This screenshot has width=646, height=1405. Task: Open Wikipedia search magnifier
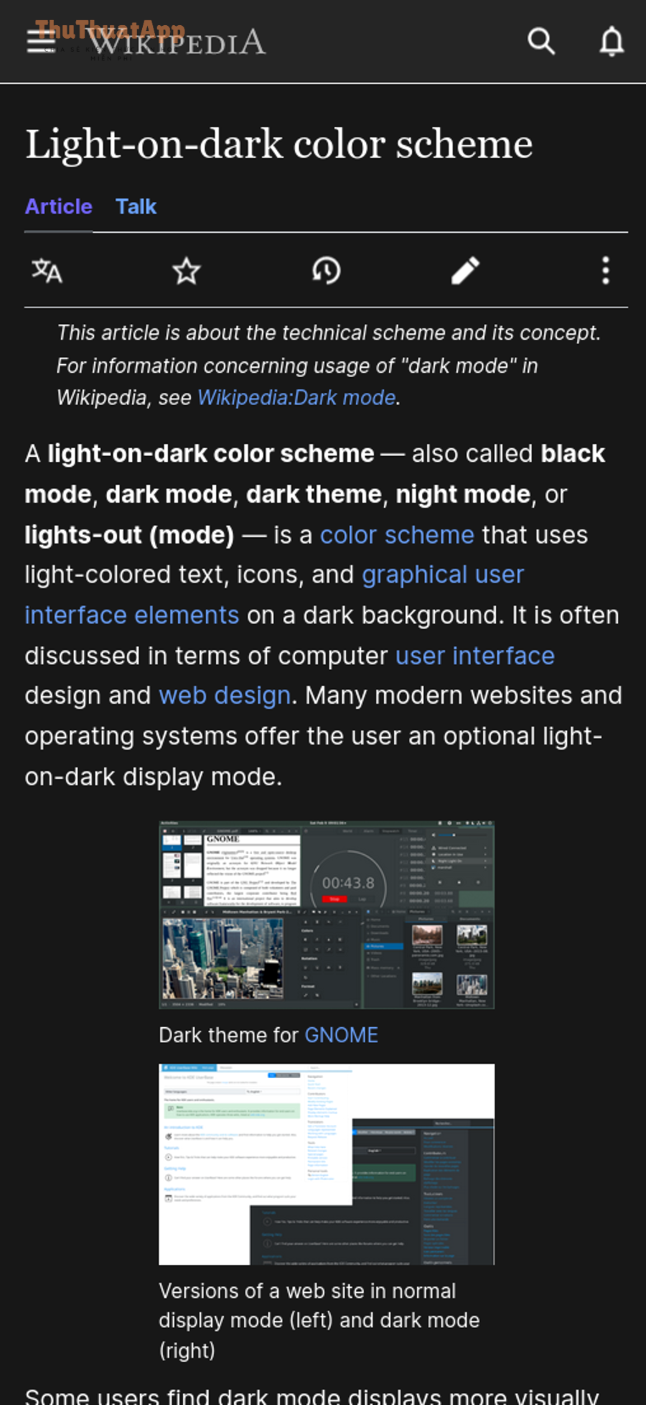pyautogui.click(x=541, y=41)
